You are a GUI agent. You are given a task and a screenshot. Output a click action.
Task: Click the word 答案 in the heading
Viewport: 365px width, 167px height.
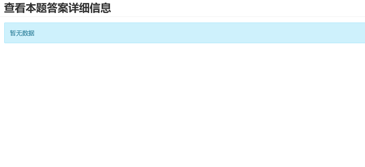tap(57, 8)
